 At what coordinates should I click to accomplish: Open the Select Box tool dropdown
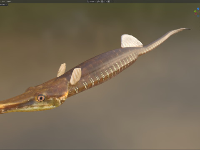tap(4, 5)
